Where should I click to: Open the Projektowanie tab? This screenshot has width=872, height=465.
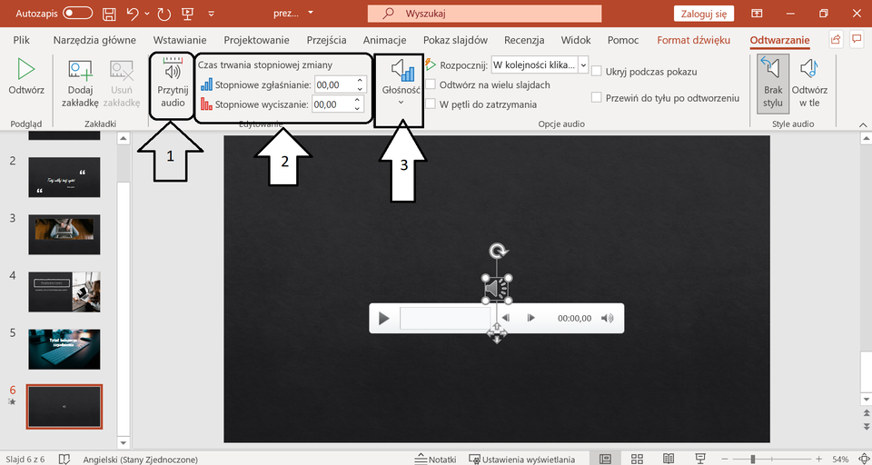click(256, 40)
